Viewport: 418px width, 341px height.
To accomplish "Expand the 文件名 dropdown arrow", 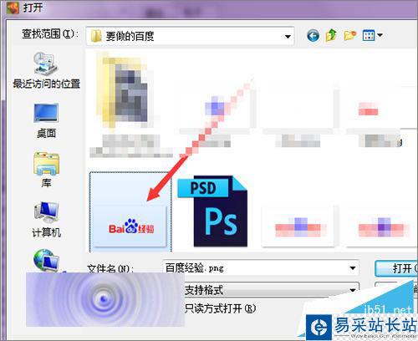I will click(x=353, y=268).
